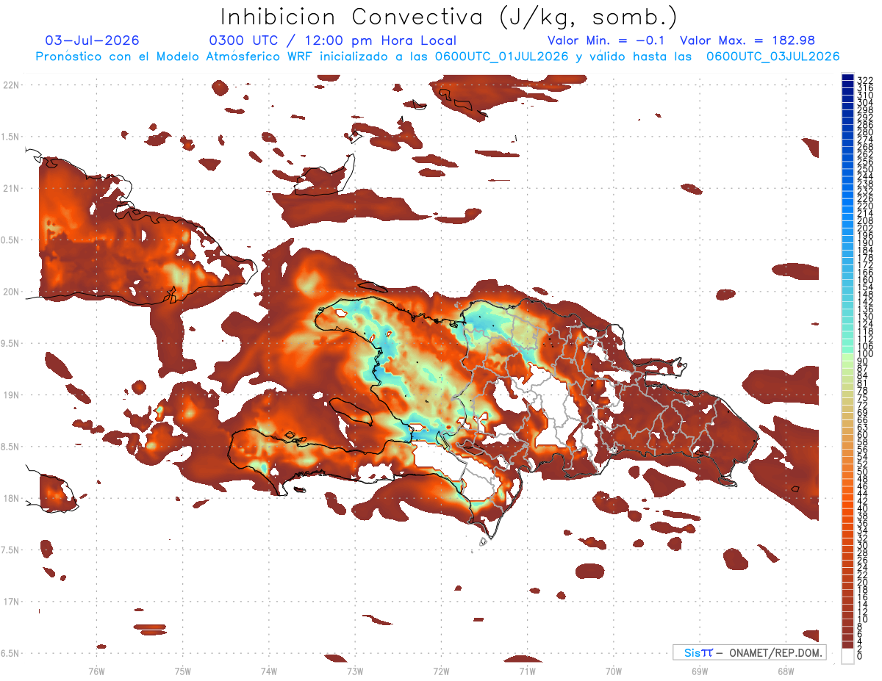Click the white 0 legend swatch
The width and height of the screenshot is (882, 681).
click(847, 657)
